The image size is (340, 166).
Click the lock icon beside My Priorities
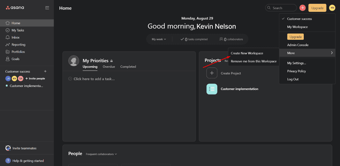112,61
